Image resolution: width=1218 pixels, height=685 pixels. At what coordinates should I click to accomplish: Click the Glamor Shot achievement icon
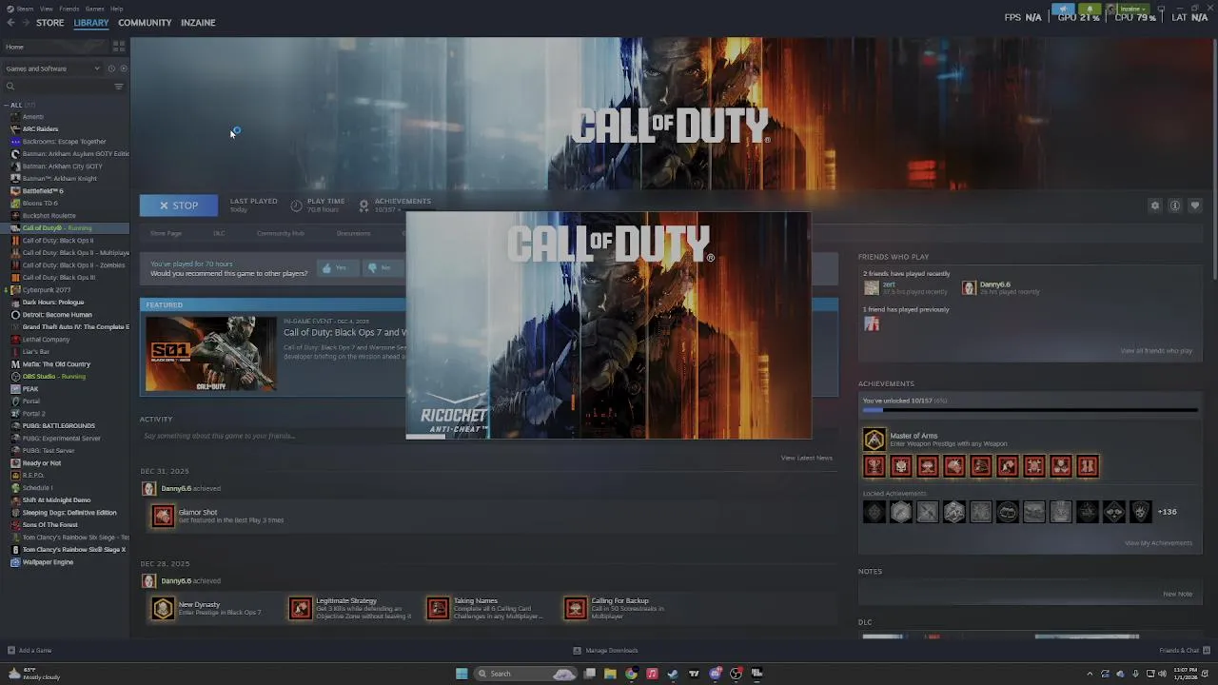pyautogui.click(x=163, y=516)
